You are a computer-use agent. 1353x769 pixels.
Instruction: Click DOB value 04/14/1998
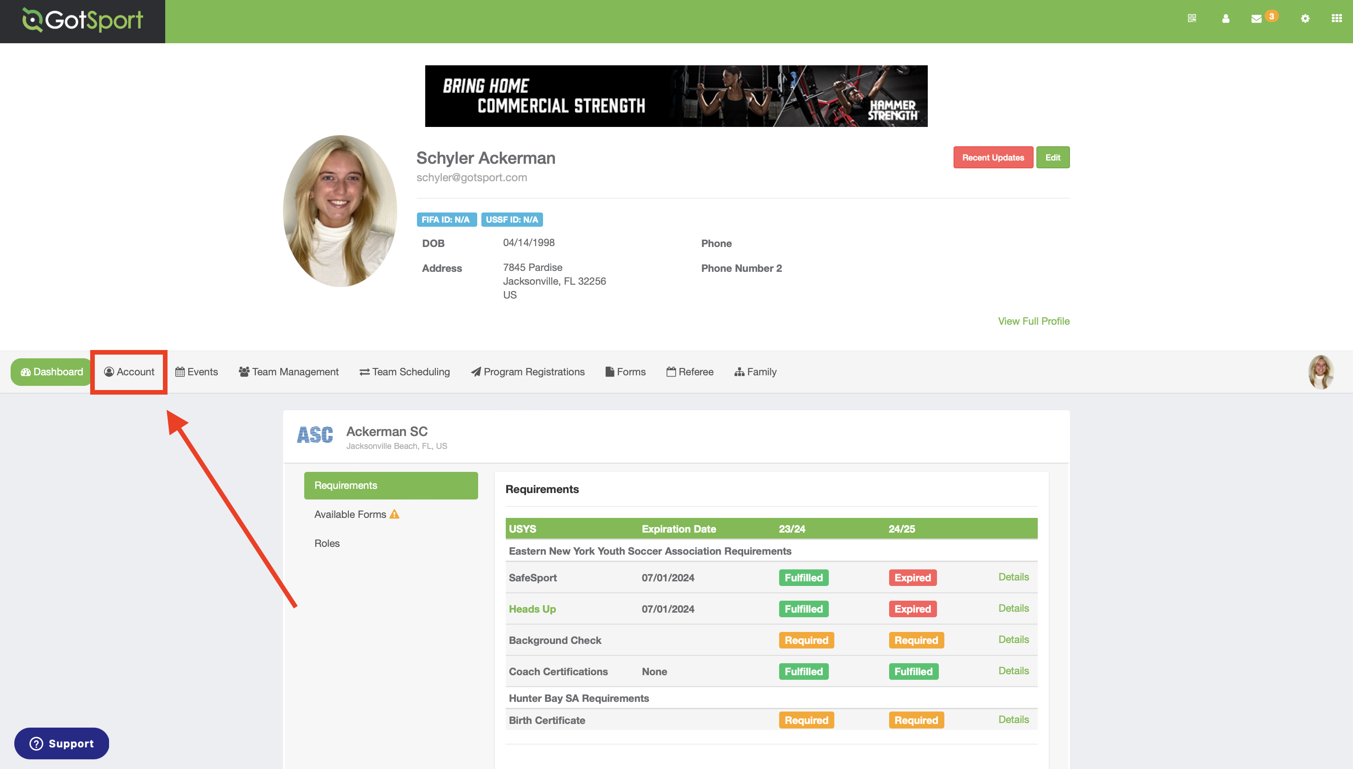(x=529, y=242)
